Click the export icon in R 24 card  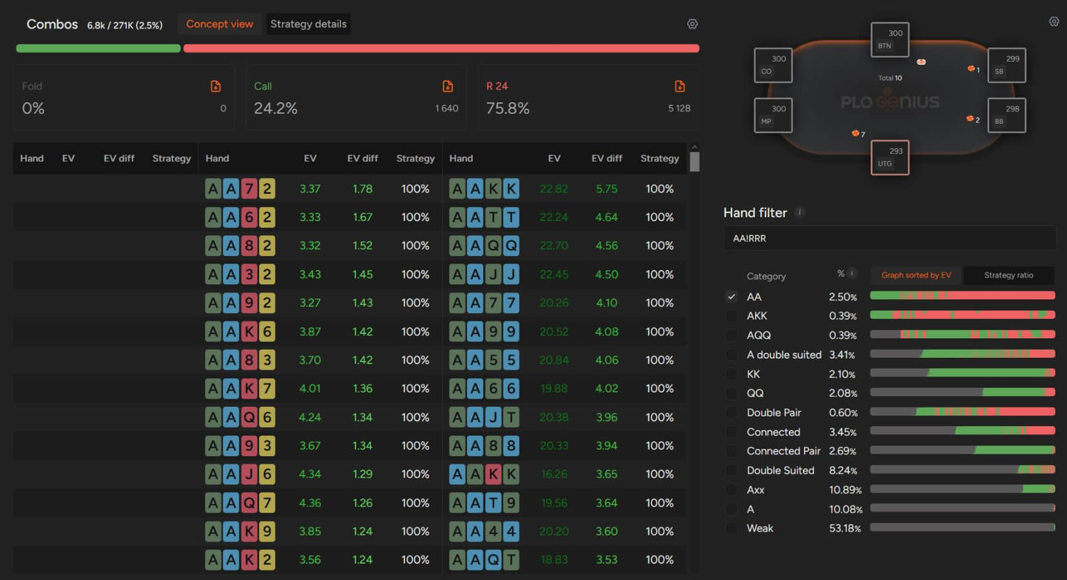coord(680,86)
